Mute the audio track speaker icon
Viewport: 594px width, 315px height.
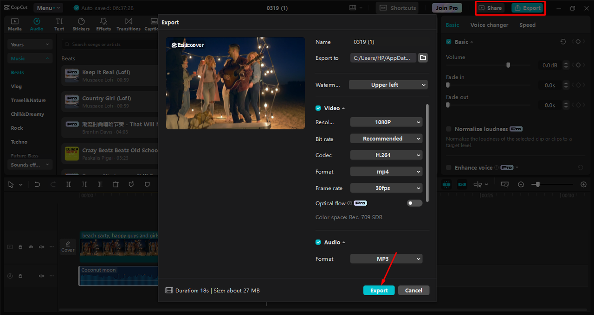pos(41,276)
